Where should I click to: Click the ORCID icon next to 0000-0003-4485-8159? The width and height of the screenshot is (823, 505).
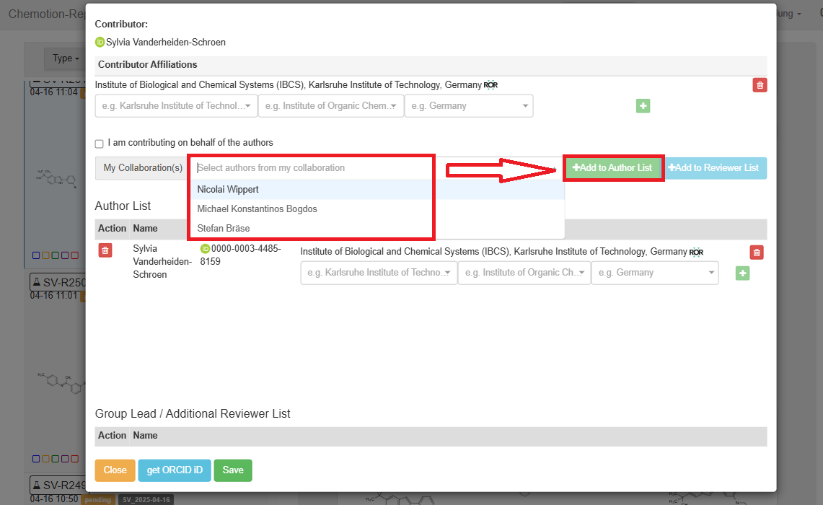click(205, 249)
